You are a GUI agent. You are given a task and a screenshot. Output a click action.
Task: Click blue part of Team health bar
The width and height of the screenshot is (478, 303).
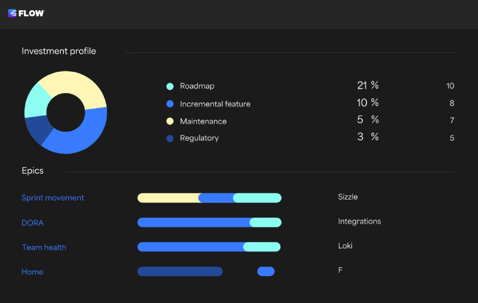click(190, 247)
